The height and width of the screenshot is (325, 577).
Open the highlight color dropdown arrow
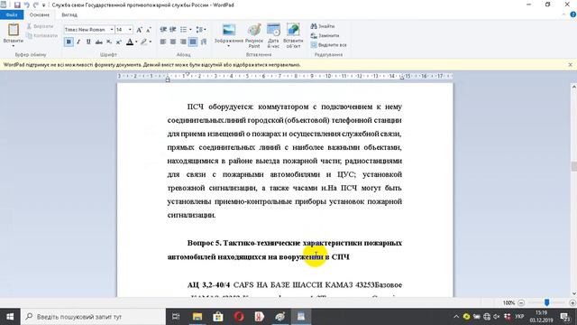click(151, 42)
